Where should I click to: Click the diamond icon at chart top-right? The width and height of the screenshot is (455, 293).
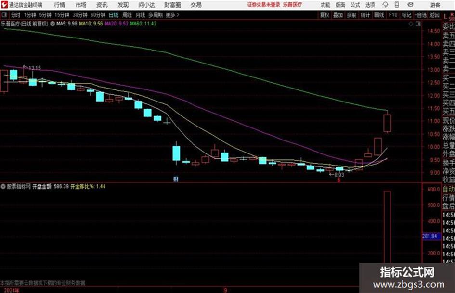click(x=411, y=24)
